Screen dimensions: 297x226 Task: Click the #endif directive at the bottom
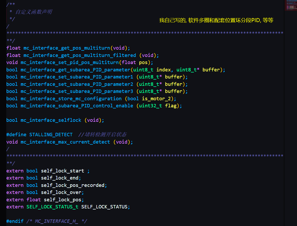pyautogui.click(x=15, y=221)
